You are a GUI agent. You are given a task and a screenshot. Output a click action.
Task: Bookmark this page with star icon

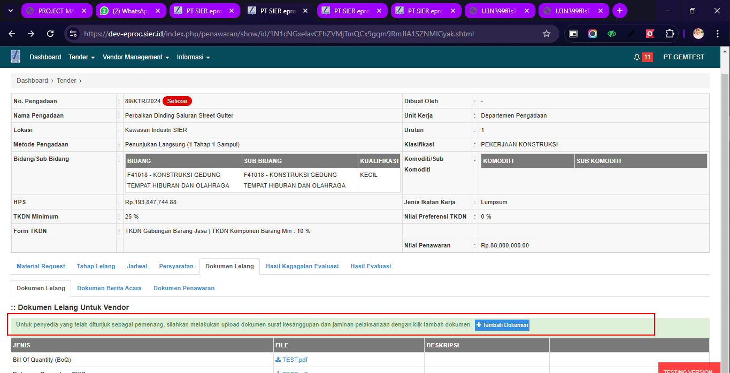(x=546, y=34)
